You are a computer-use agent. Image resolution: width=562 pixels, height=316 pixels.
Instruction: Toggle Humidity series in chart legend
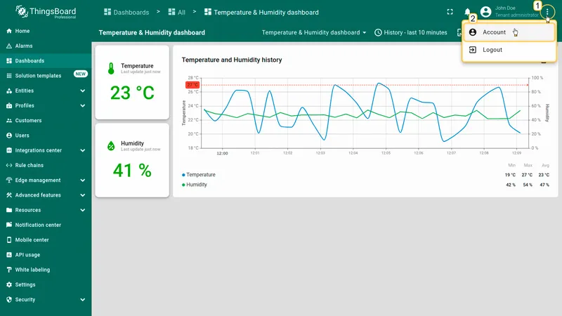point(195,185)
